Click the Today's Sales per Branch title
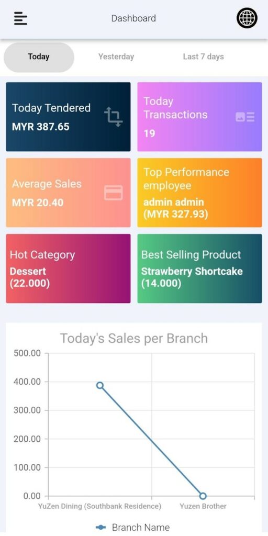This screenshot has height=536, width=268. (134, 339)
